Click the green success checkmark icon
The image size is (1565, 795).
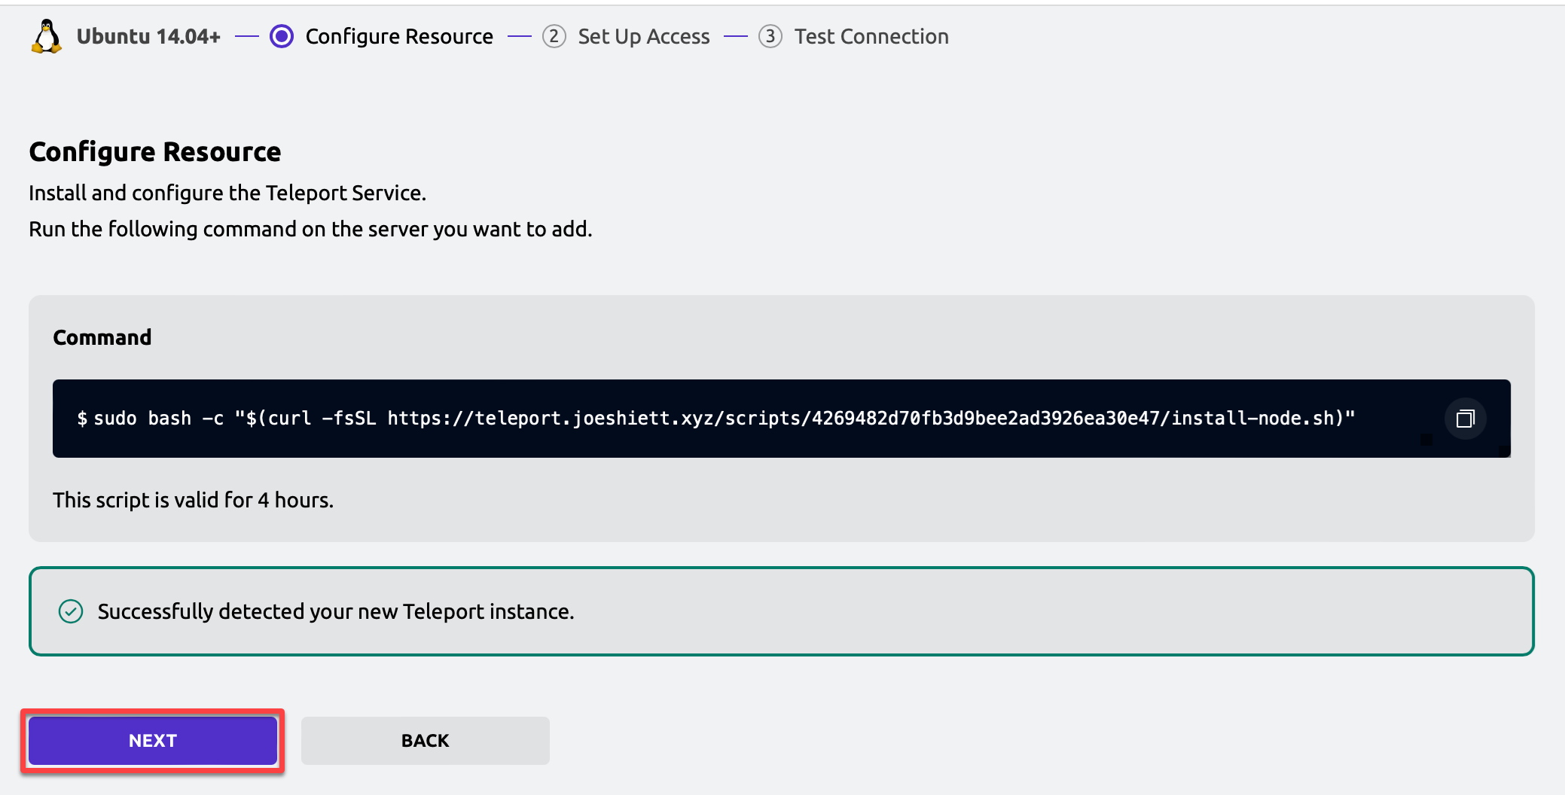pos(71,611)
